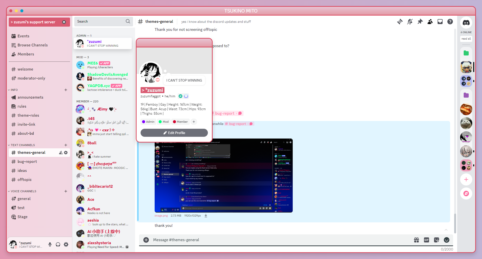Open the Members page
Screen dimensions: 482x259
tap(39, 54)
